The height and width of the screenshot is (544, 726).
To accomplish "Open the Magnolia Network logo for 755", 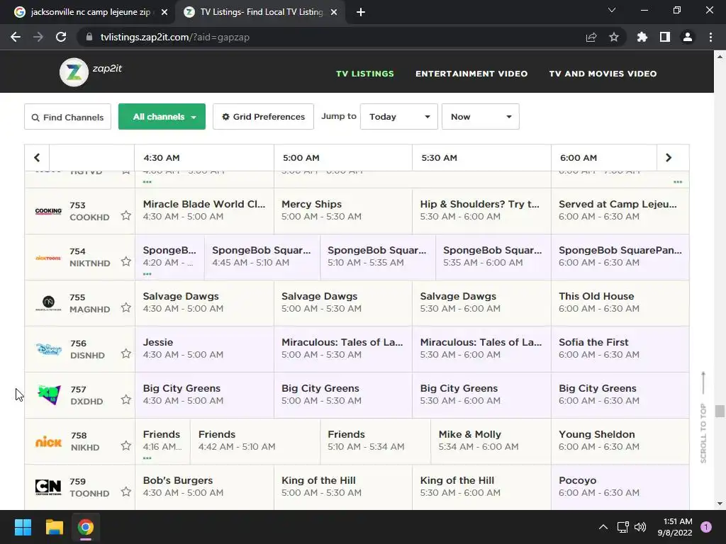I will click(48, 303).
